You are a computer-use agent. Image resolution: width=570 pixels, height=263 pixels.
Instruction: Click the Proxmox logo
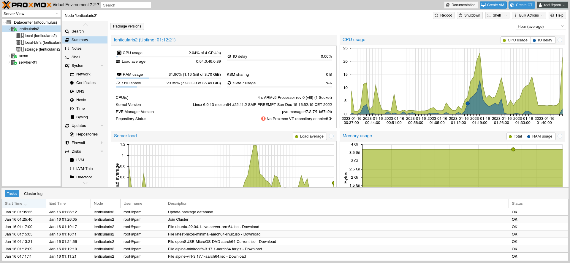pyautogui.click(x=27, y=5)
